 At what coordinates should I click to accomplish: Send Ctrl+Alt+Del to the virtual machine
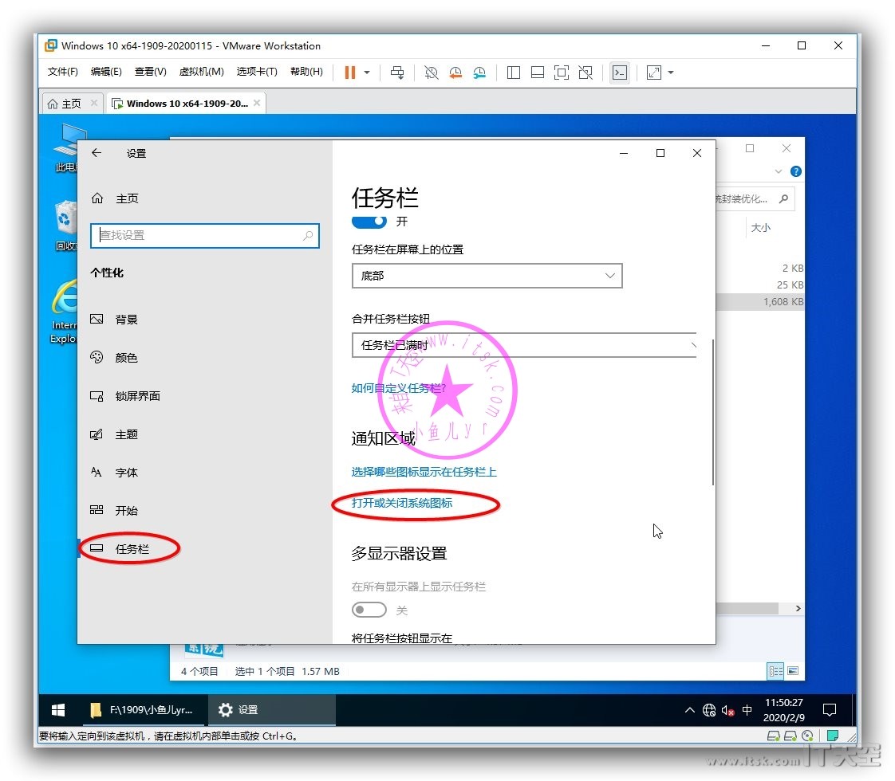pyautogui.click(x=397, y=73)
